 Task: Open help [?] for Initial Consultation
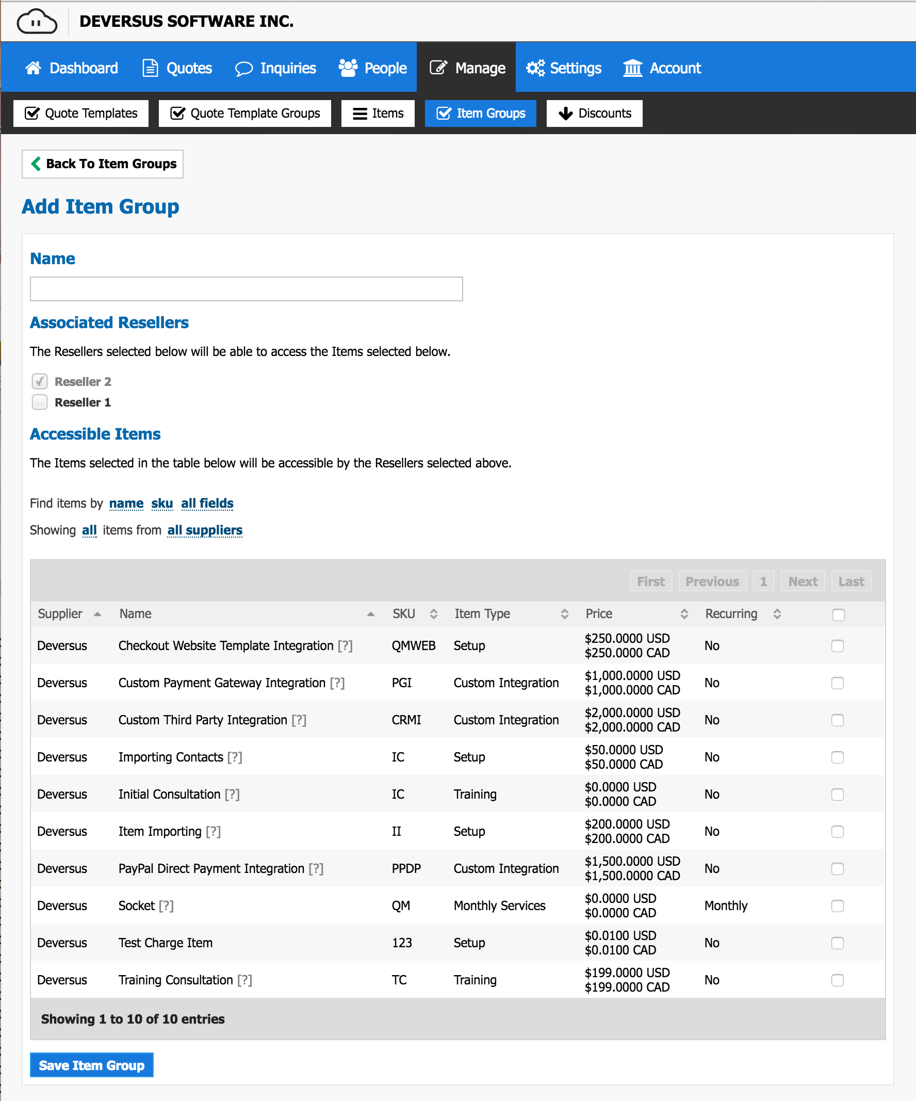pos(232,795)
